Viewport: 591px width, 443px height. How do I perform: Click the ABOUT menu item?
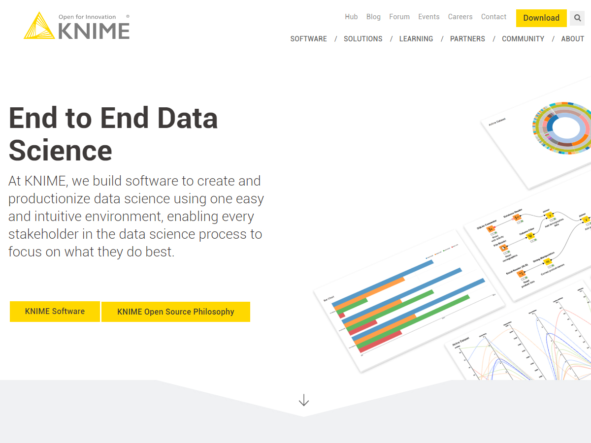pos(572,39)
